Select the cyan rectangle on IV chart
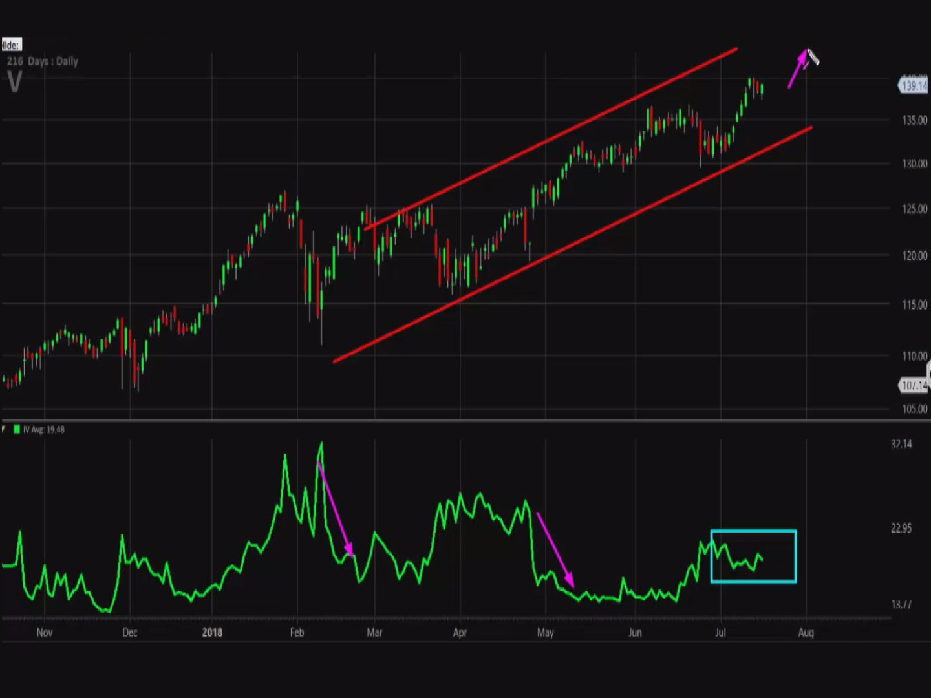The height and width of the screenshot is (698, 931). coord(753,531)
